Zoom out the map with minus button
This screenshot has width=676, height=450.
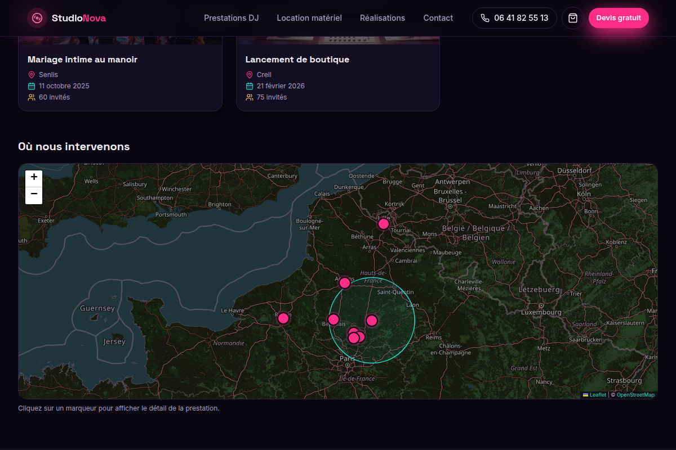point(34,195)
